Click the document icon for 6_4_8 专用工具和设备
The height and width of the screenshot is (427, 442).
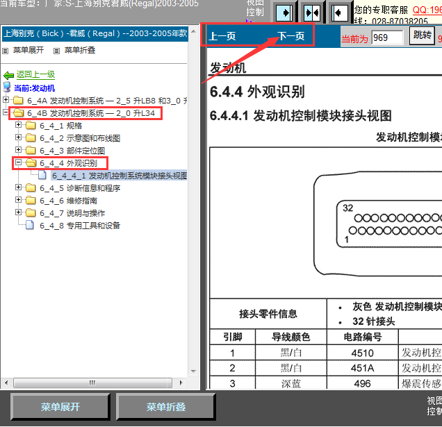(31, 226)
